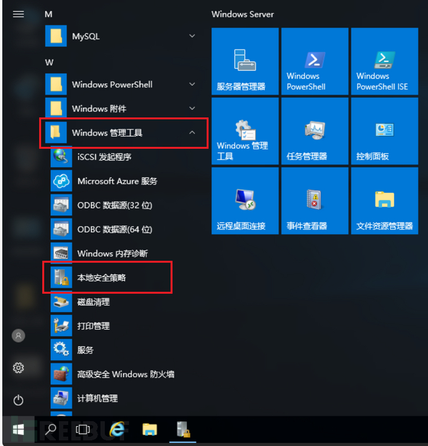428x446 pixels.
Task: Click the Windows Start button on taskbar
Action: point(18,429)
